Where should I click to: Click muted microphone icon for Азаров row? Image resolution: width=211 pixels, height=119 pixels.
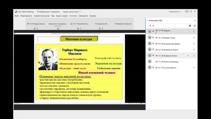(194, 31)
